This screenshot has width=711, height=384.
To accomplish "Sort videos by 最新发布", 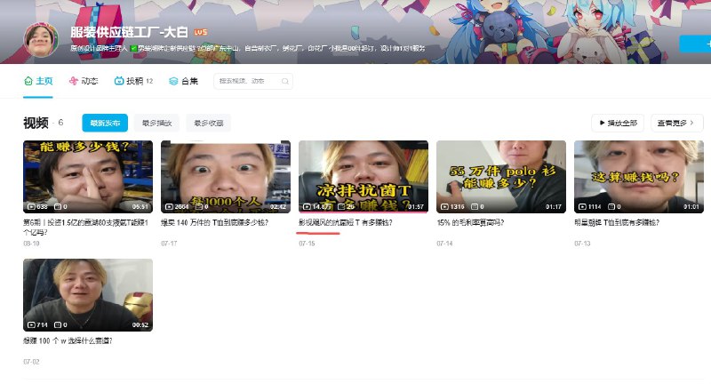I will click(x=105, y=123).
